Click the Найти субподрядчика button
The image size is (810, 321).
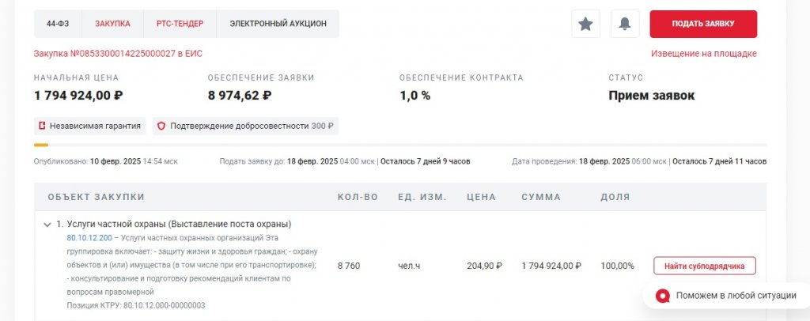tap(704, 266)
